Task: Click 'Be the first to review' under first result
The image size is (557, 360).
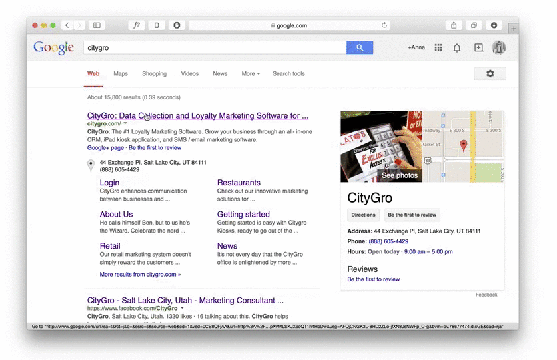Action: (155, 148)
